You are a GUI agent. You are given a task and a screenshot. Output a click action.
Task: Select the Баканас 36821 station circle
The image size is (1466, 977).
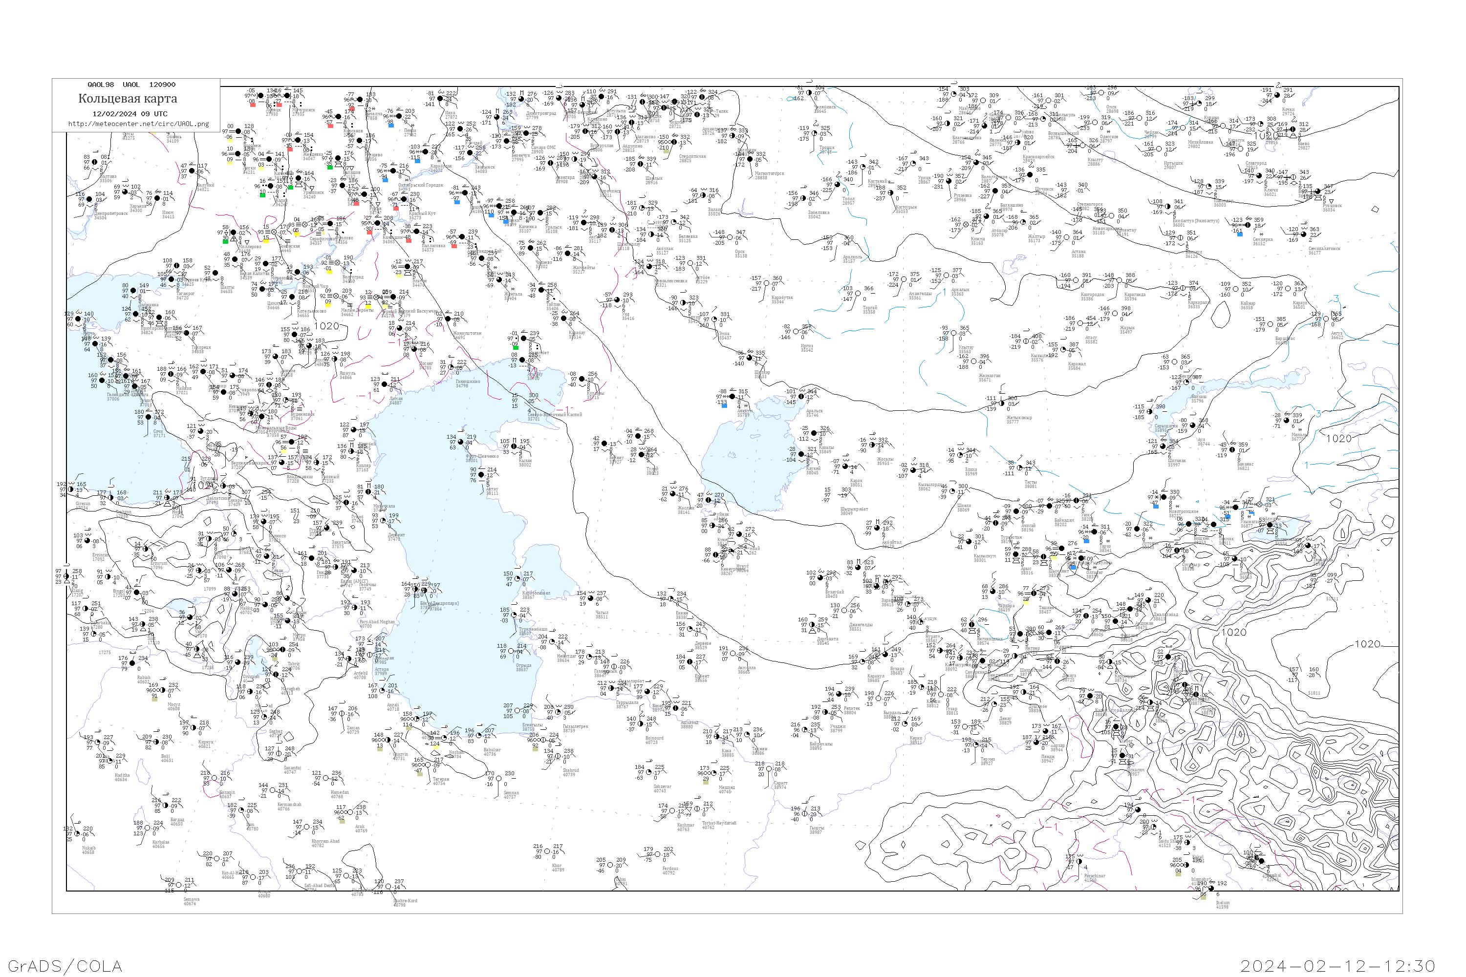coord(1232,450)
